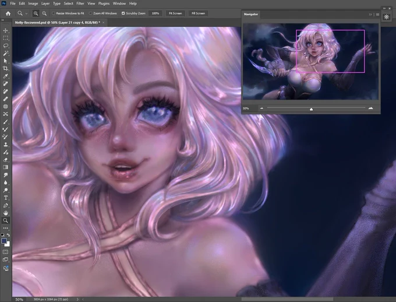
Task: Select the Gradient tool
Action: [x=6, y=167]
